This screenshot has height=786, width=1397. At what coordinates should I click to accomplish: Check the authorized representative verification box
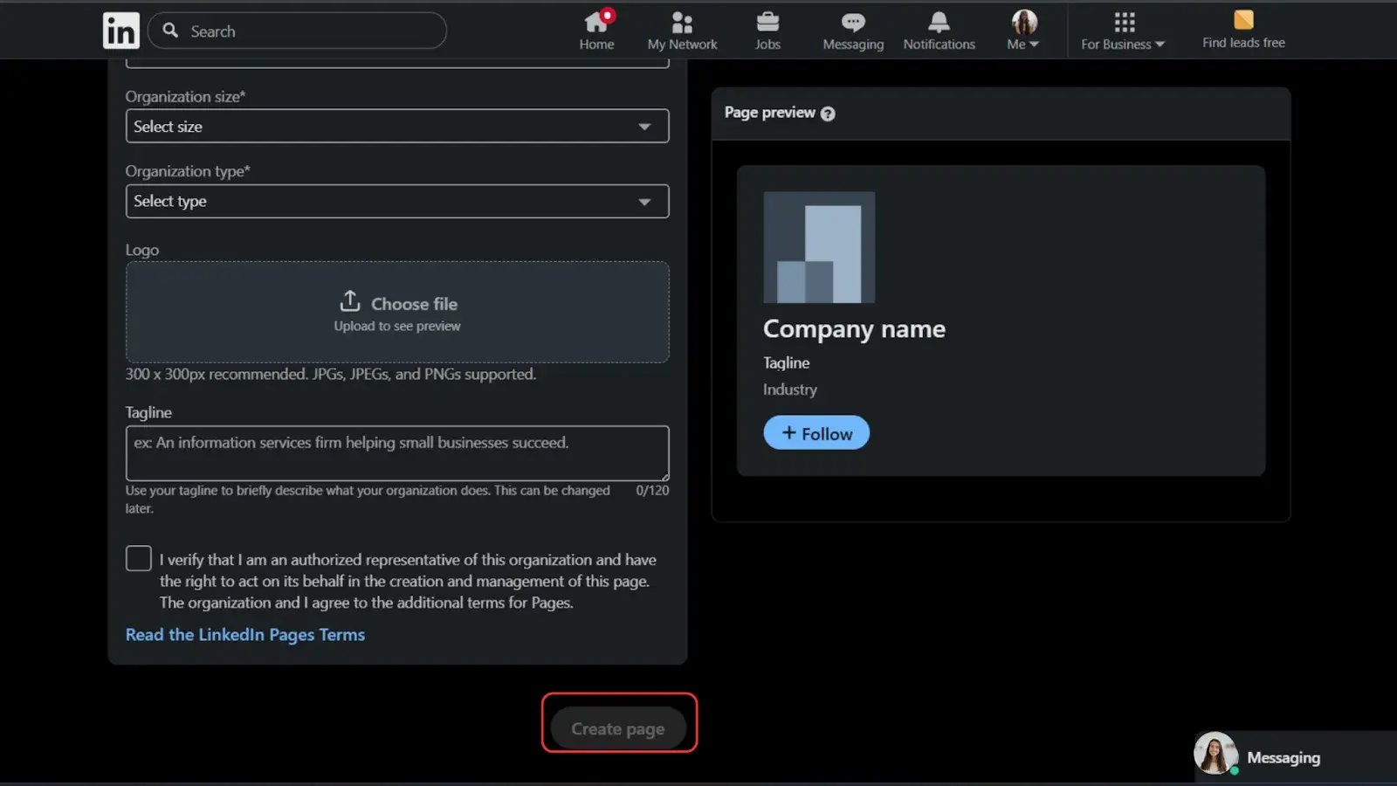(138, 557)
